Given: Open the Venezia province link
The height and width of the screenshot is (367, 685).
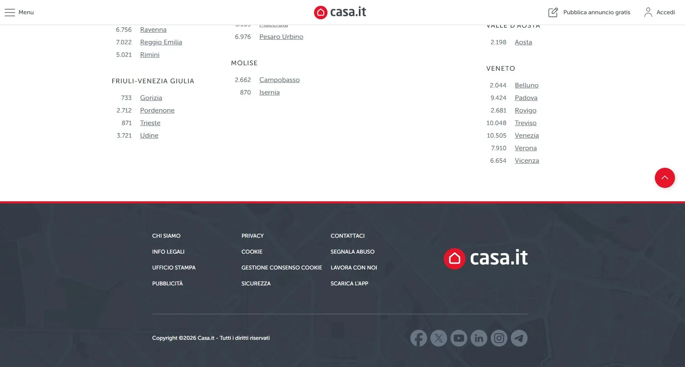Looking at the screenshot, I should pyautogui.click(x=526, y=136).
